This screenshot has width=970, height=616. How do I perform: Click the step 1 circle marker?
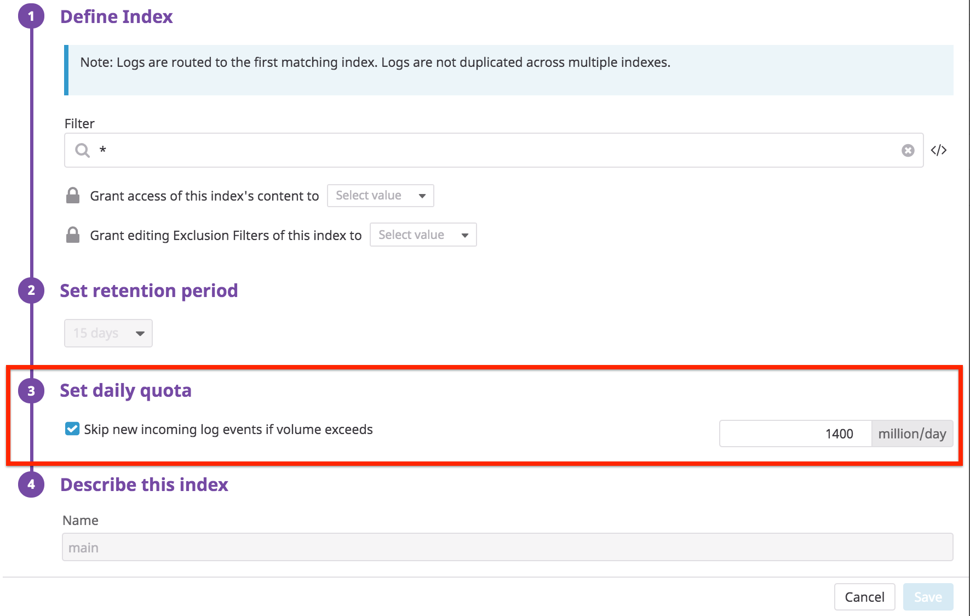click(31, 16)
